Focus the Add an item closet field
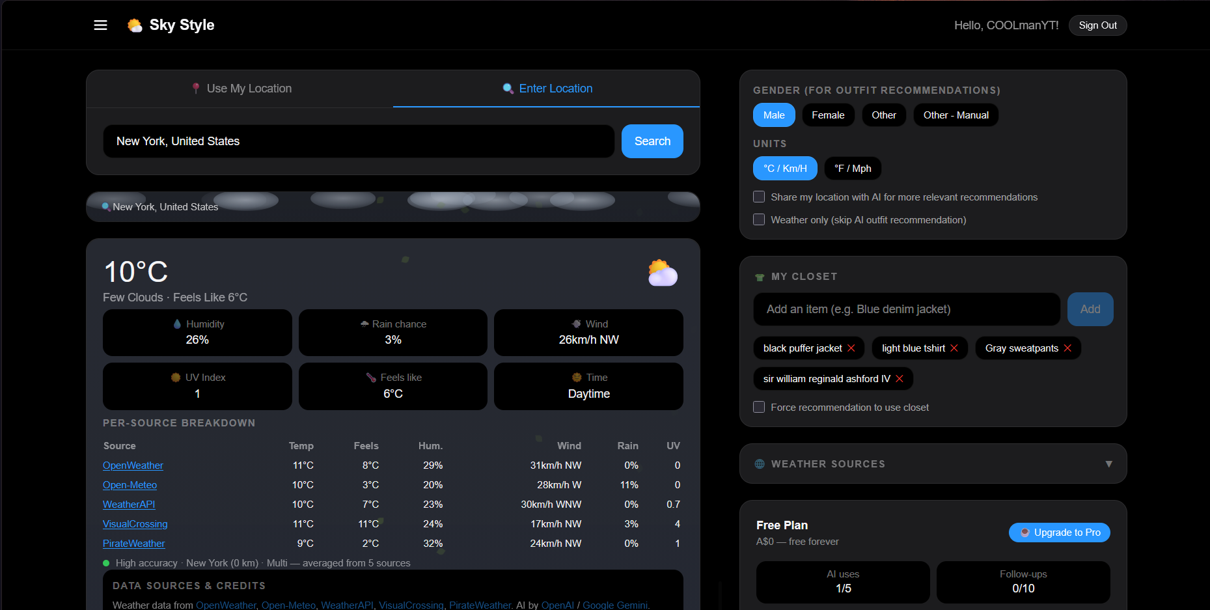Viewport: 1210px width, 610px height. [x=907, y=309]
